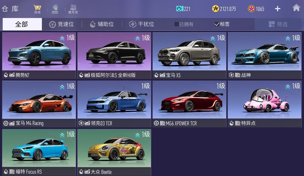This screenshot has height=176, width=304.
Task: Uncheck the 标签 tags checkbox
Action: click(217, 24)
